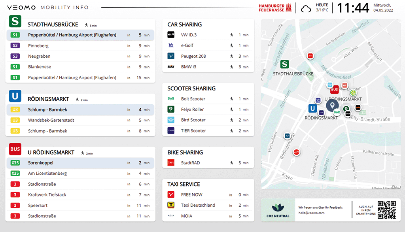Click the orange SIXT marker on the map
Screen dimensions: 405x232
tap(358, 108)
